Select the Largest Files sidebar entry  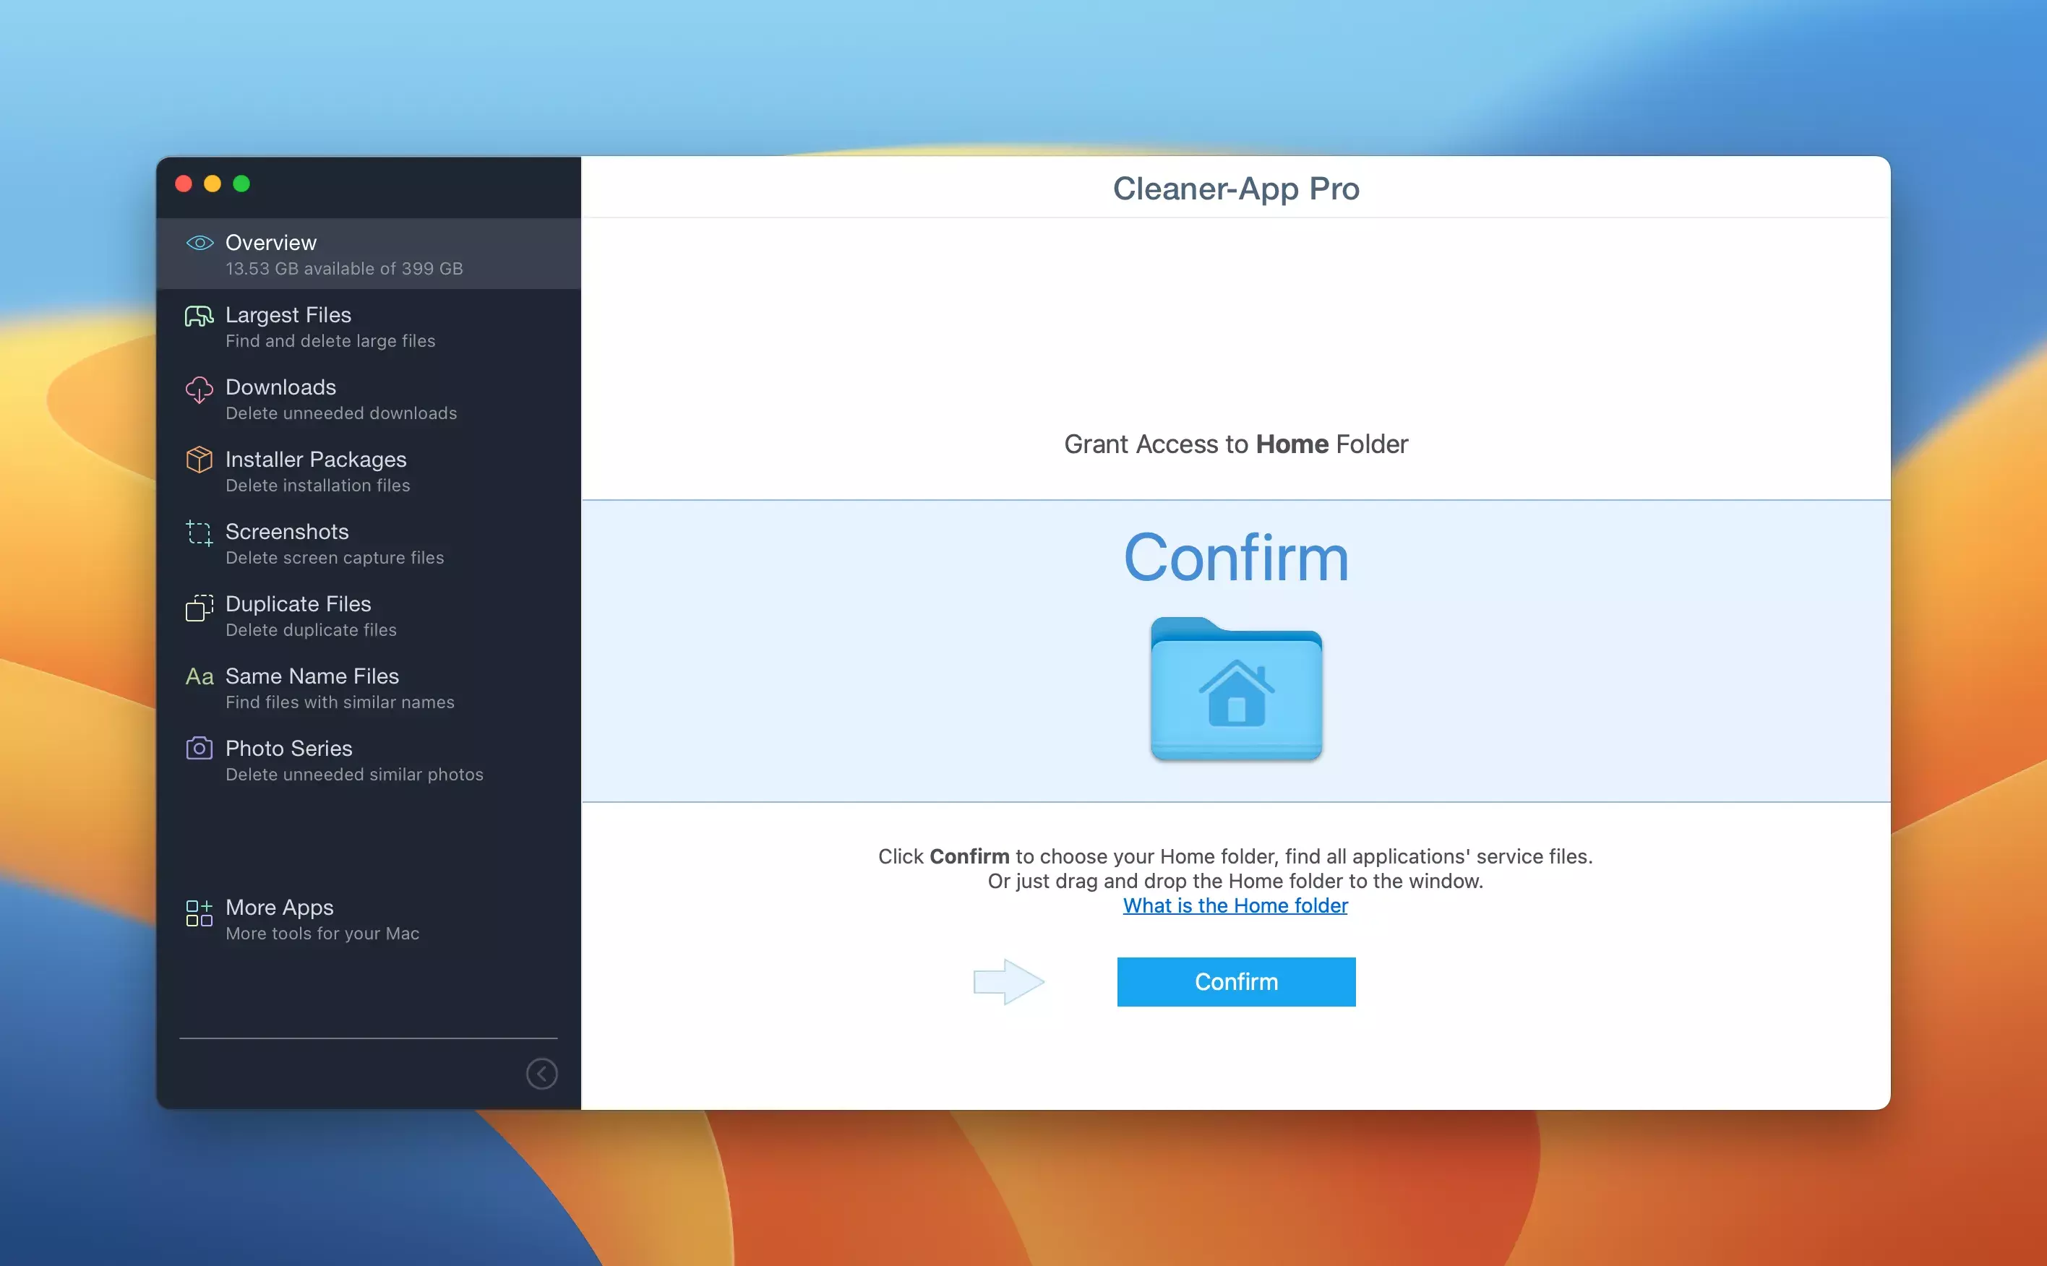288,316
